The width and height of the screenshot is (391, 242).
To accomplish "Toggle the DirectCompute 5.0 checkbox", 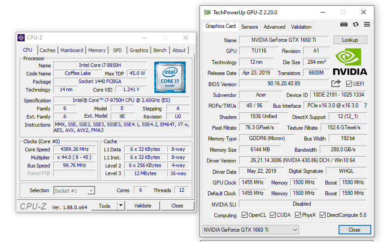I will 322,215.
